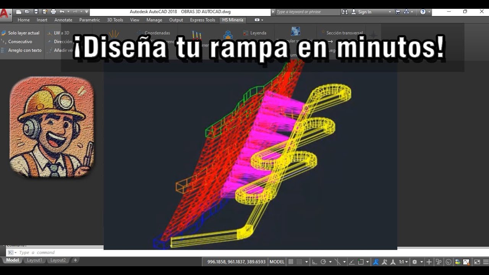Open the status bar customization menu icon
This screenshot has width=489, height=275.
click(x=486, y=262)
